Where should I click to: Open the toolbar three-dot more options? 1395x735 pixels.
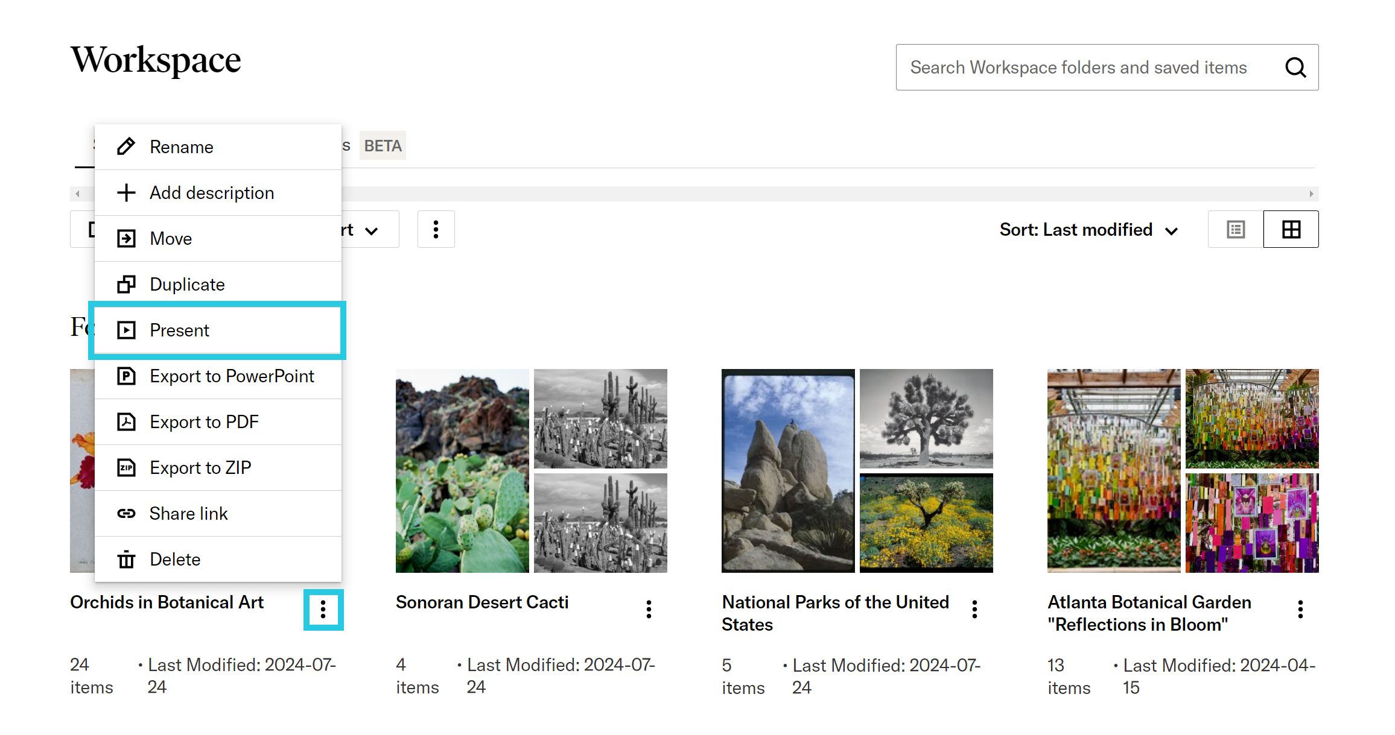coord(436,229)
